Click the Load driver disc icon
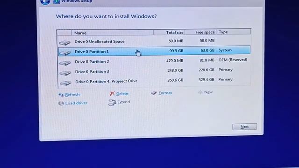Viewport: 299px width, 168px height. click(61, 103)
